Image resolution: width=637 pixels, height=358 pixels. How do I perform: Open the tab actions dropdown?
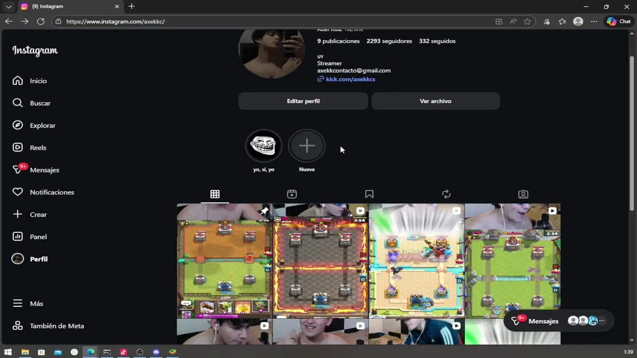8,6
